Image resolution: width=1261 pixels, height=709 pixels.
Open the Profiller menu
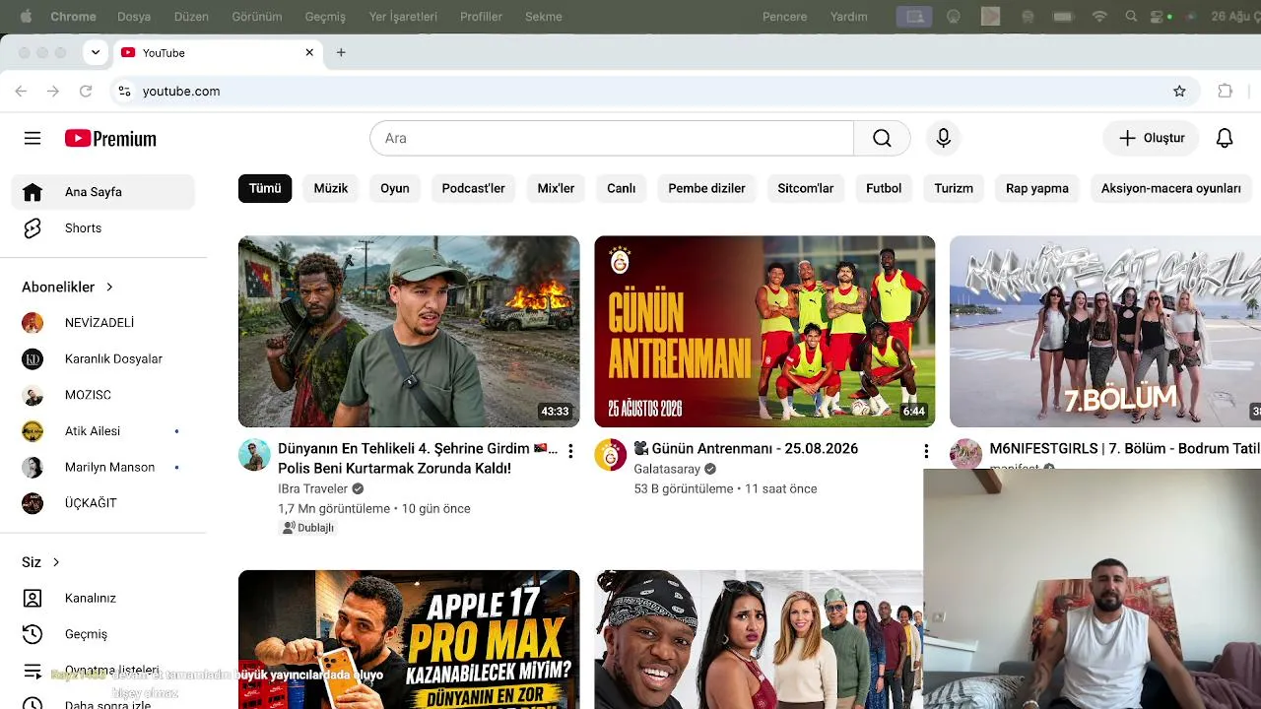coord(481,17)
